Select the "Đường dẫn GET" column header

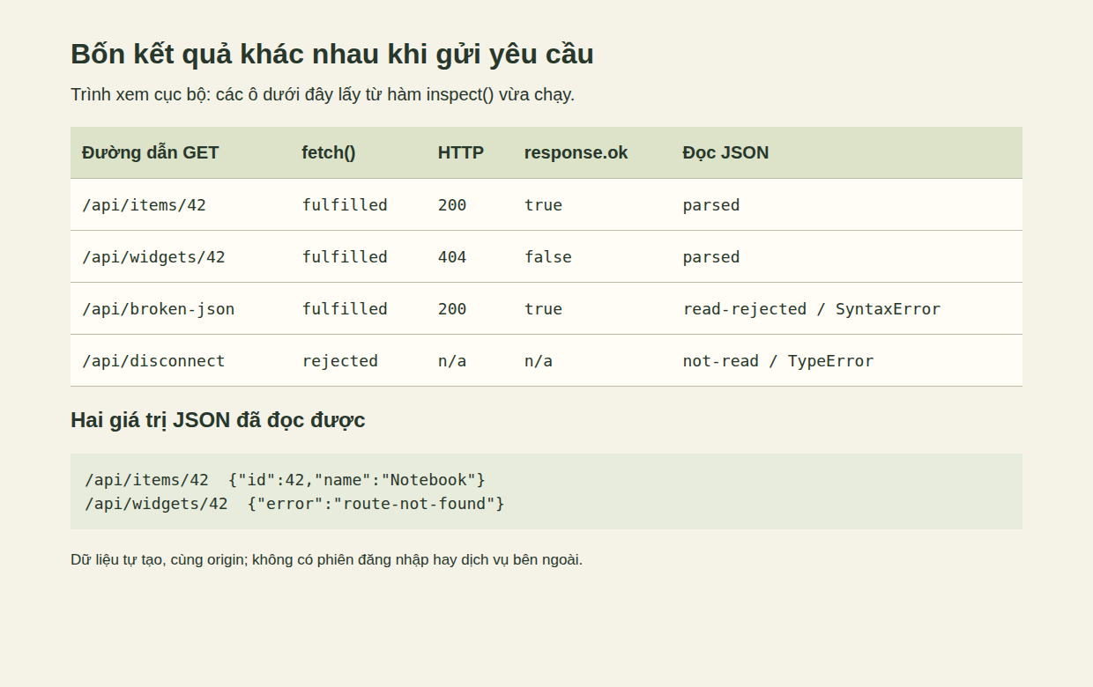(181, 152)
